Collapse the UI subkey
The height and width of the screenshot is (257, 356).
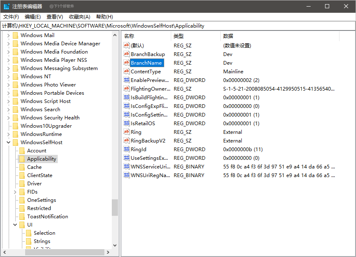point(15,224)
